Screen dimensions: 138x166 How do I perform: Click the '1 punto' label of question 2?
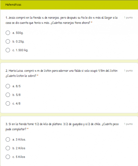point(128,71)
